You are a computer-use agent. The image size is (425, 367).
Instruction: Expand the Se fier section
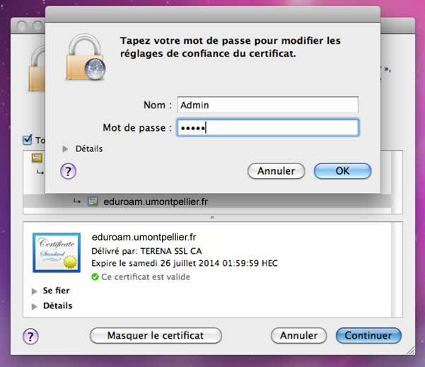(35, 291)
